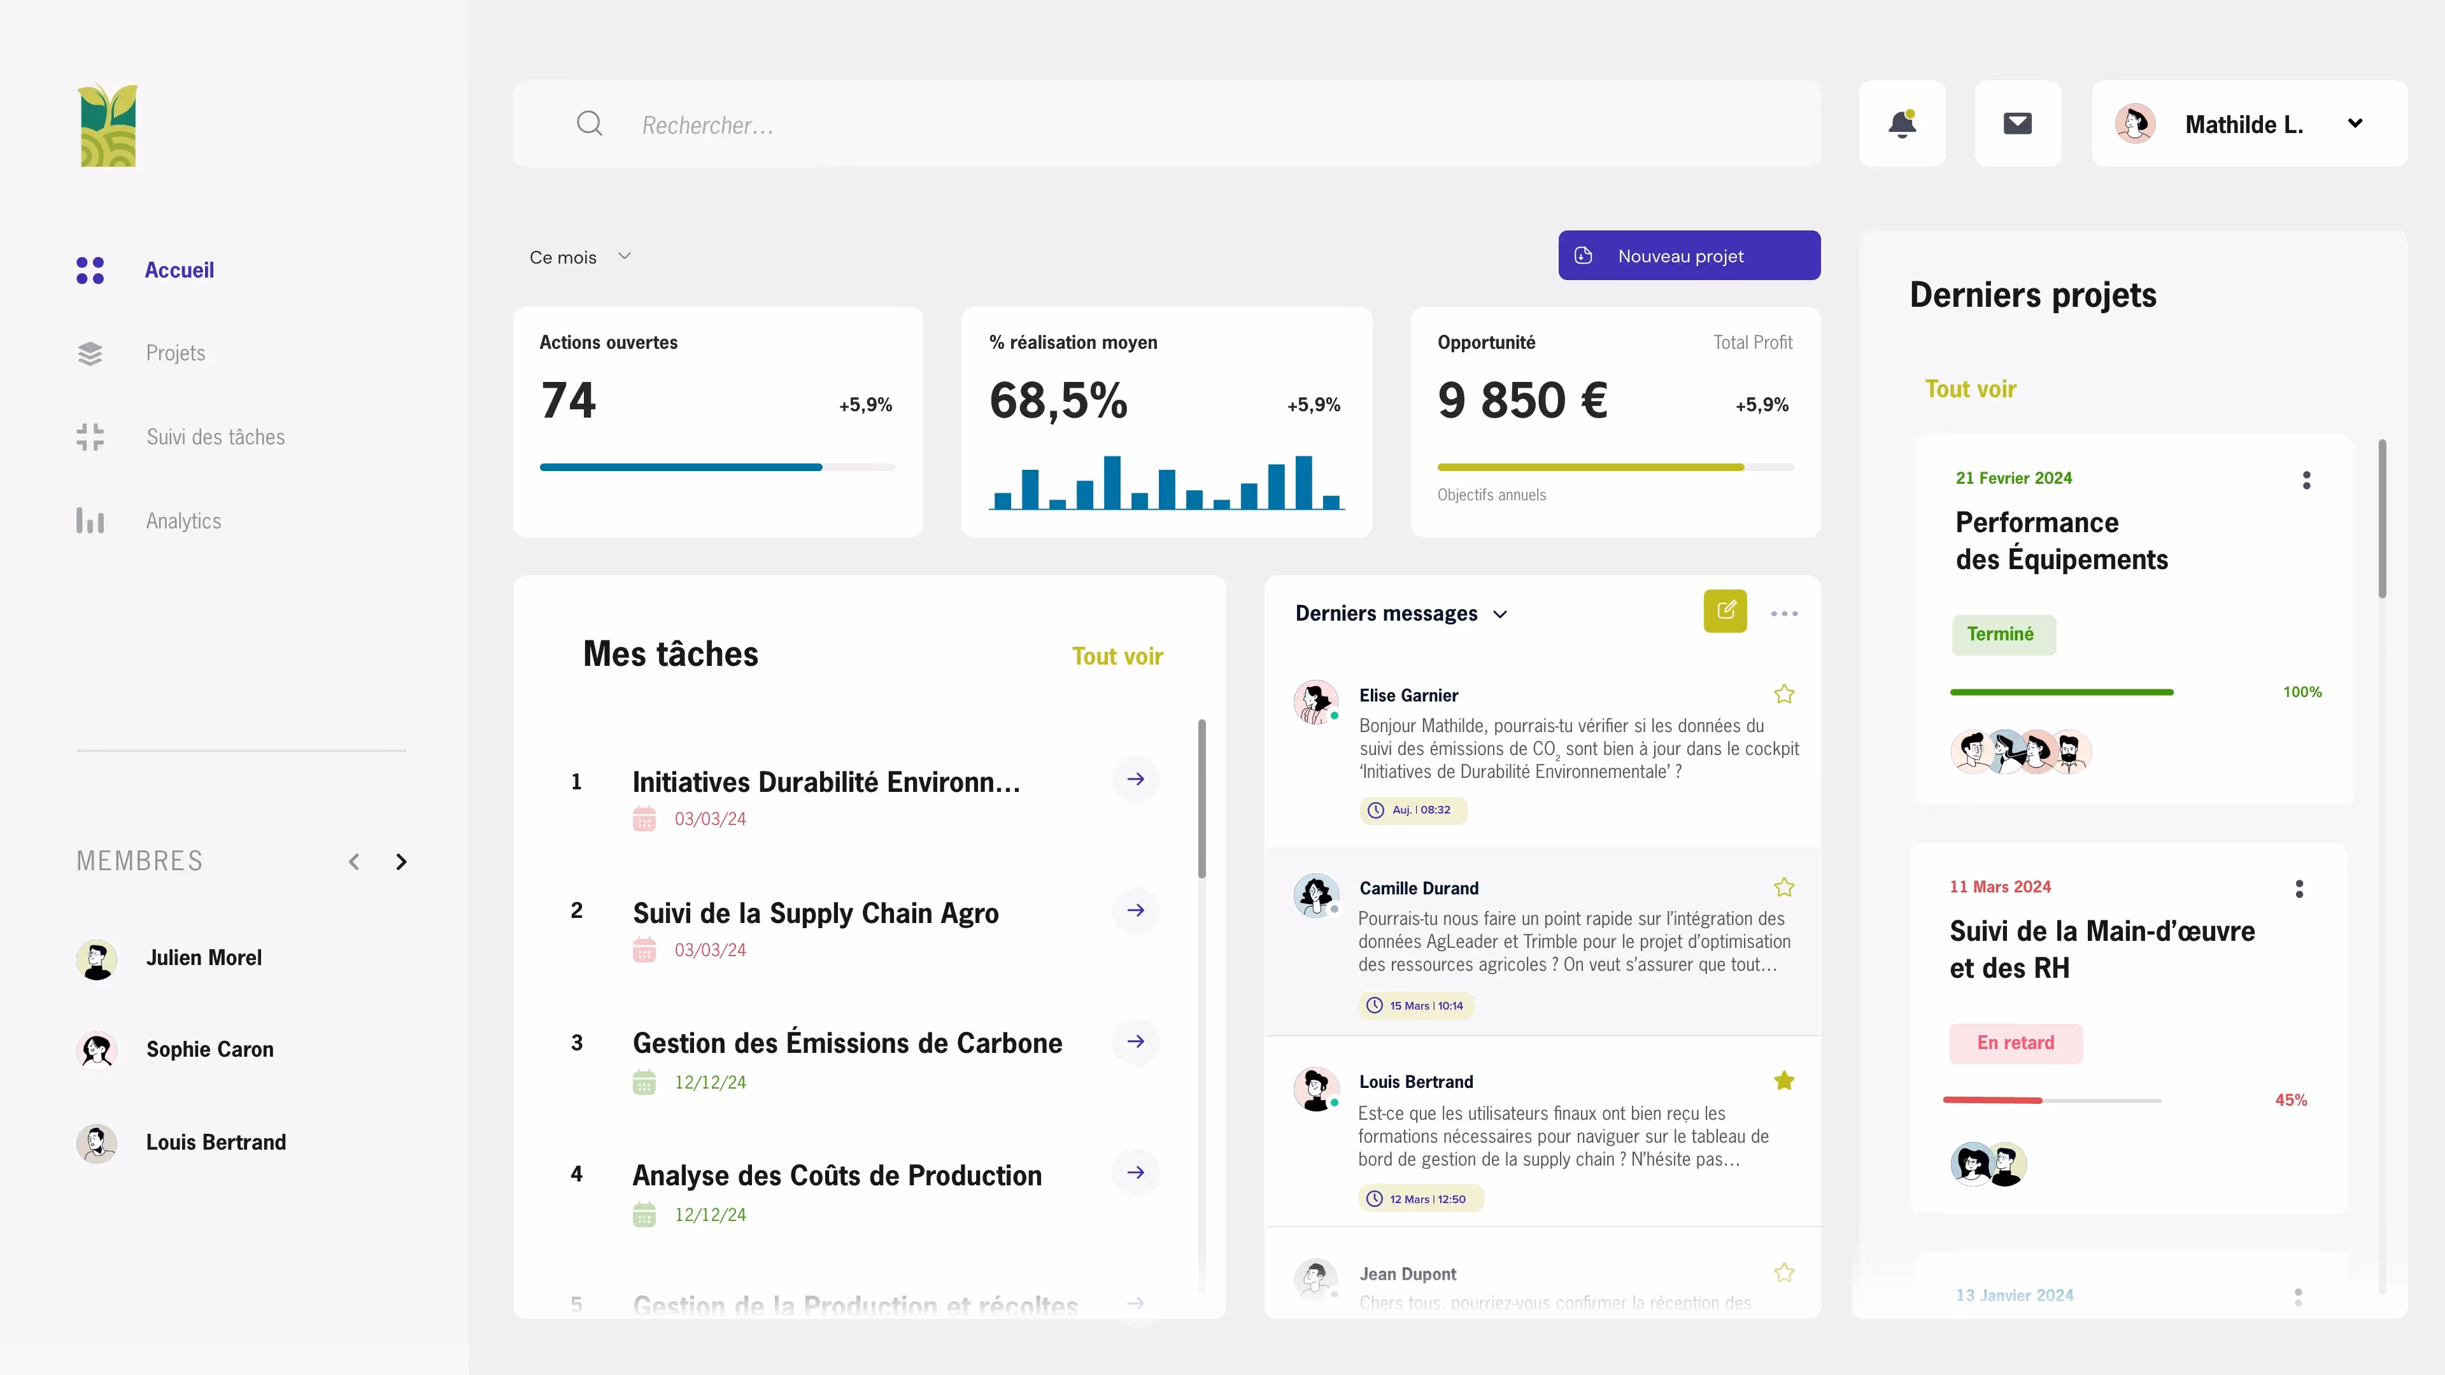This screenshot has width=2445, height=1375.
Task: Click the notification bell icon
Action: 1901,124
